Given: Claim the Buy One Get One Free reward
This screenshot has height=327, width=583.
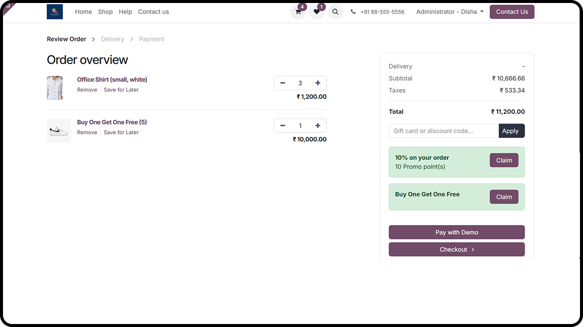Looking at the screenshot, I should tap(504, 197).
